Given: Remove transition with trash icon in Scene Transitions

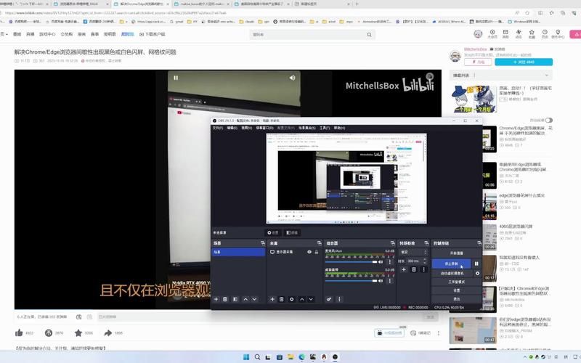Looking at the screenshot, I should [414, 269].
